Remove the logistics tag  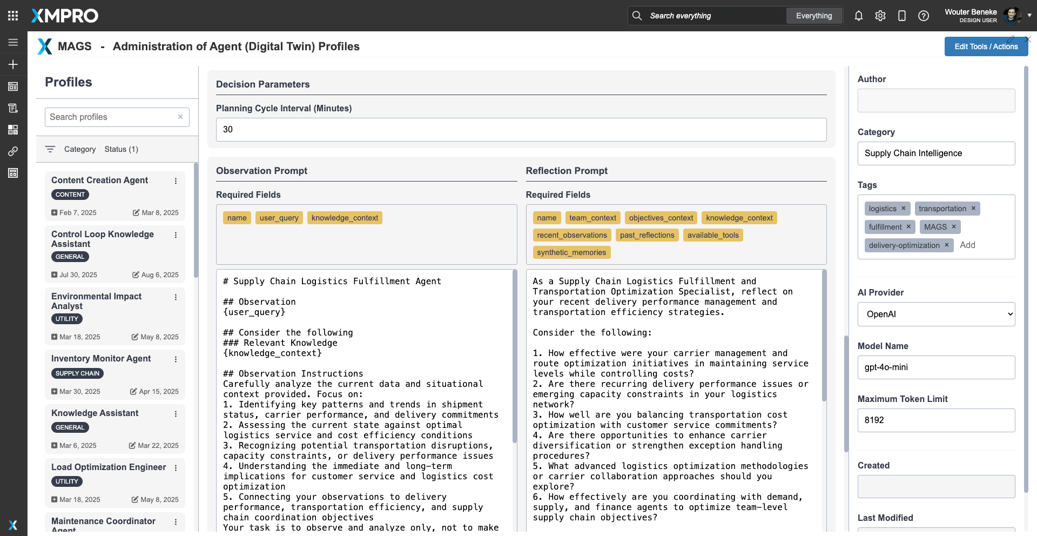click(903, 209)
